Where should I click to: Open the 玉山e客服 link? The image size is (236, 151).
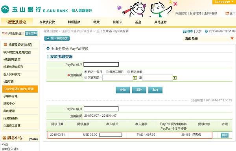(x=210, y=13)
